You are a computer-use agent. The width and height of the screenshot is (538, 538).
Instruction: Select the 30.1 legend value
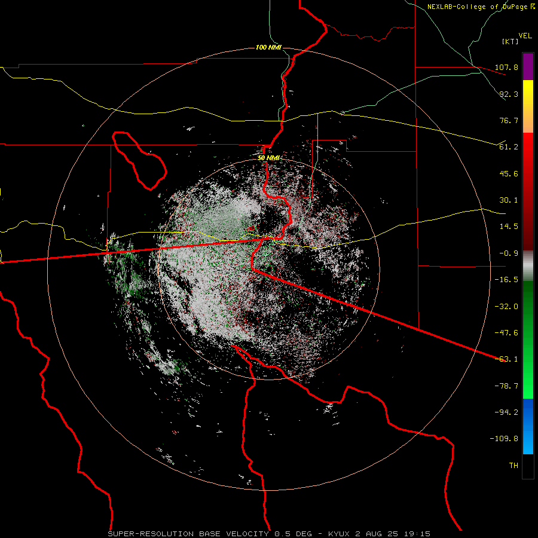(x=509, y=200)
